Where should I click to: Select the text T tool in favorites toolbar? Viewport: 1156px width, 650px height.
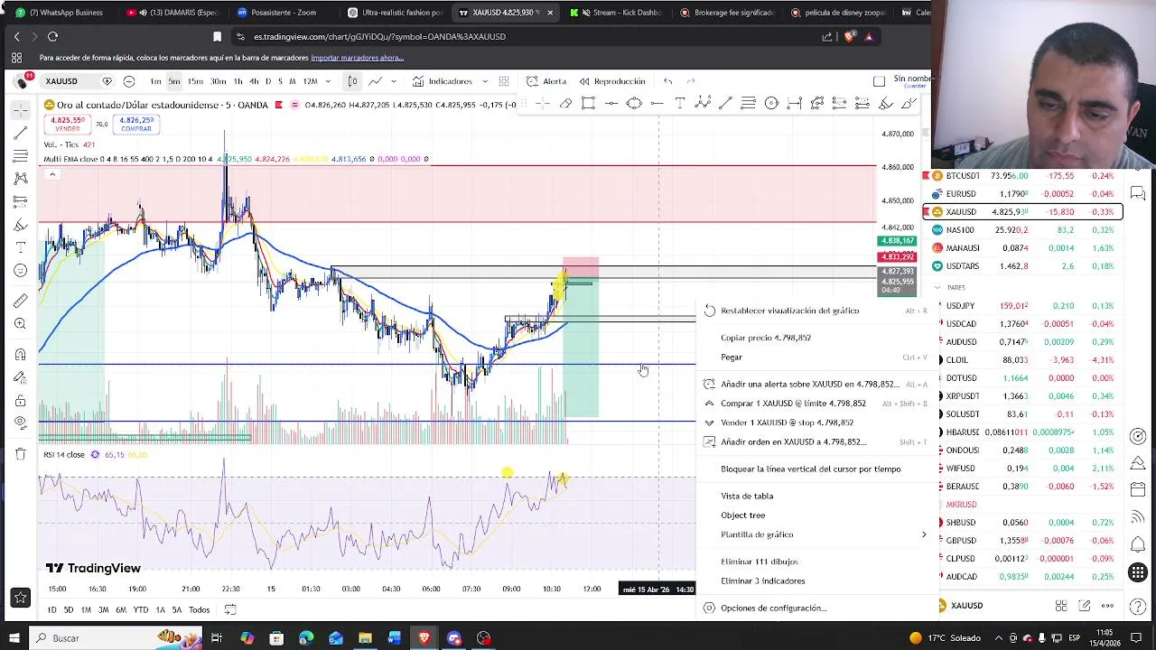pyautogui.click(x=680, y=104)
